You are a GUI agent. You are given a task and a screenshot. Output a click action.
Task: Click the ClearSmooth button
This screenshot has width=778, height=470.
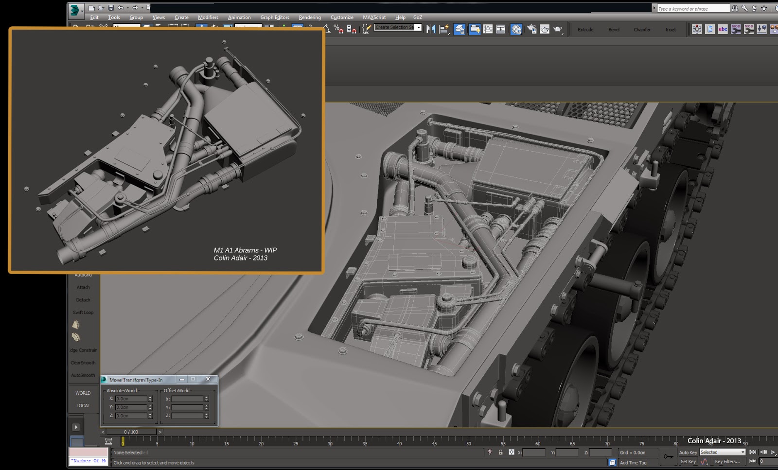(83, 363)
